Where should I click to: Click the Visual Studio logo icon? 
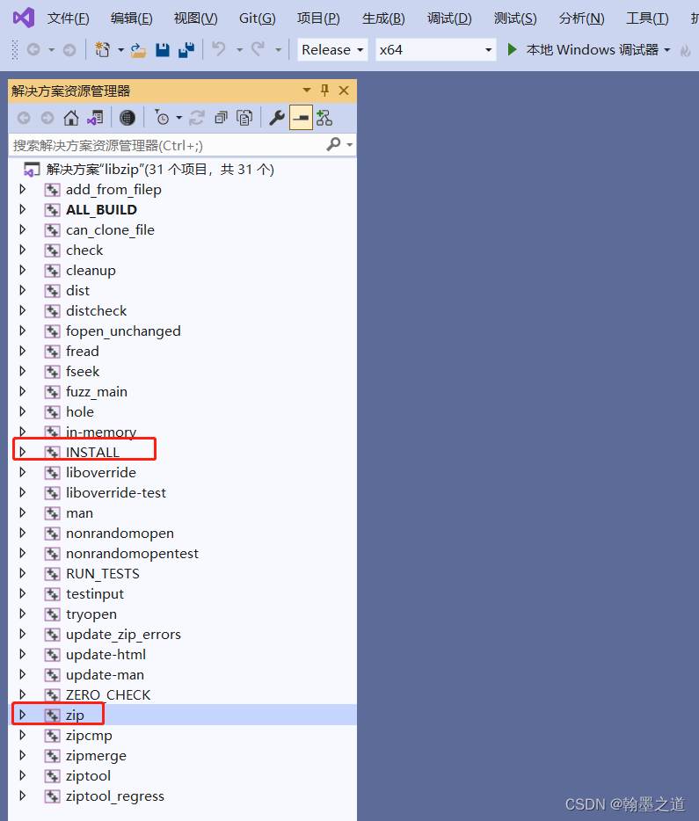pyautogui.click(x=24, y=18)
